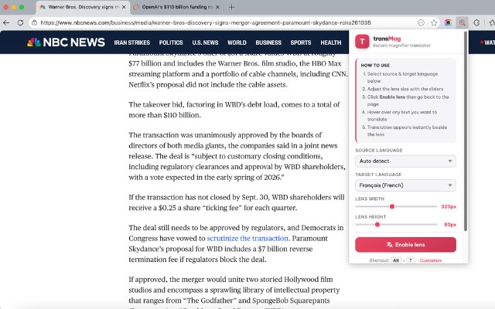495x309 pixels.
Task: Switch to Warner Bros. Discovery tab
Action: (x=83, y=7)
